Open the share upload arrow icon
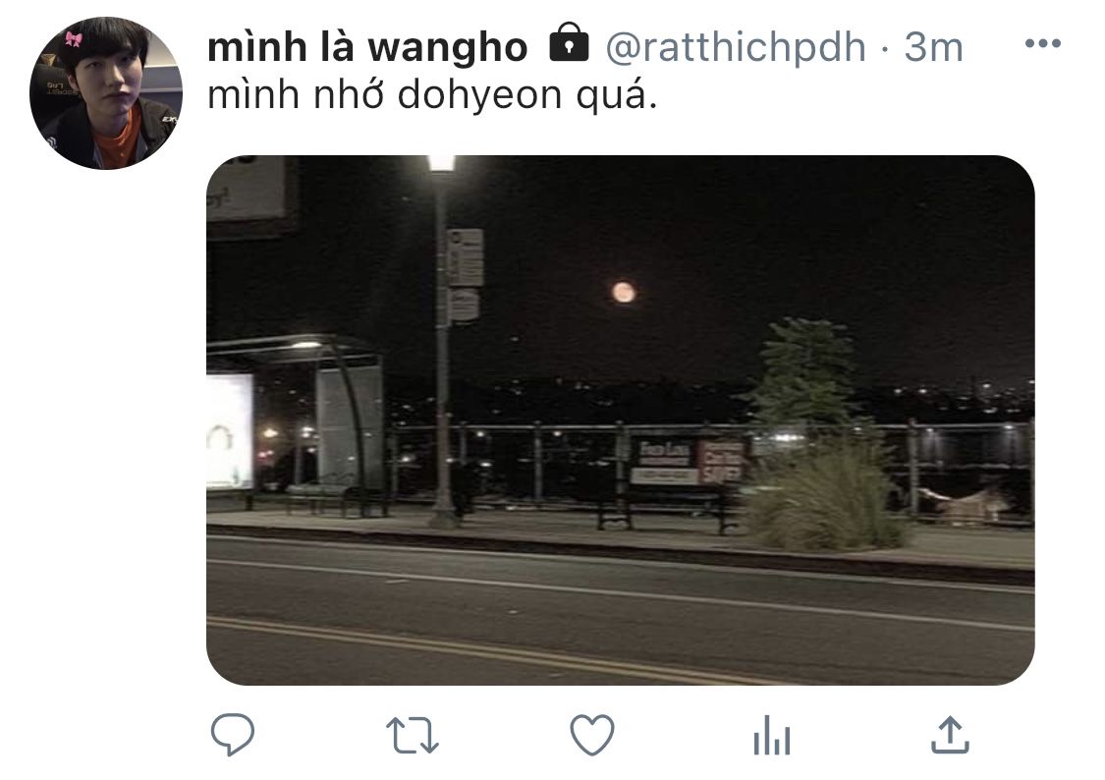The image size is (1105, 780). [x=950, y=734]
